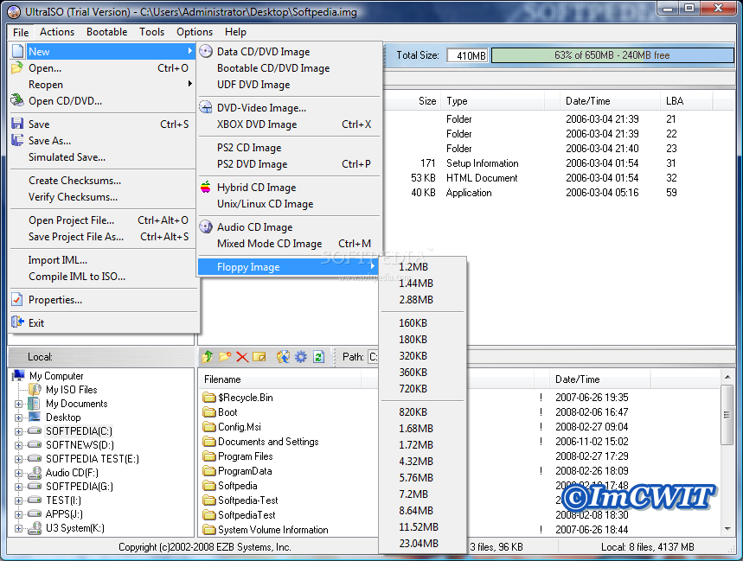Viewport: 743px width, 561px height.
Task: Choose UDF DVD Image
Action: (x=290, y=84)
